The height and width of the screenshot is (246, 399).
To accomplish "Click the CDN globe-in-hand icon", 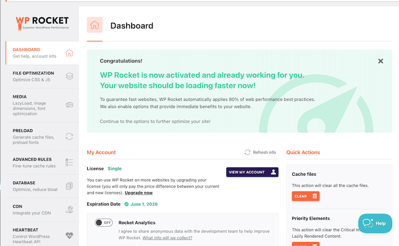I will tap(69, 210).
